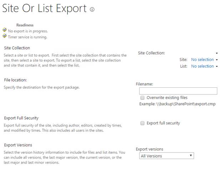The width and height of the screenshot is (222, 170).
Task: Click the dropdown arrow next to List's No selection
Action: tap(217, 66)
